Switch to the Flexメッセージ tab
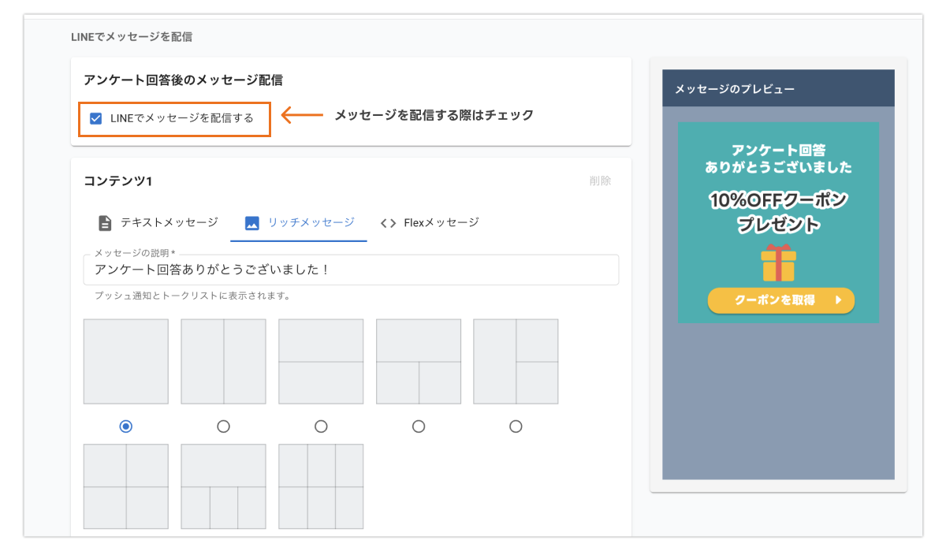This screenshot has height=551, width=946. [x=429, y=222]
